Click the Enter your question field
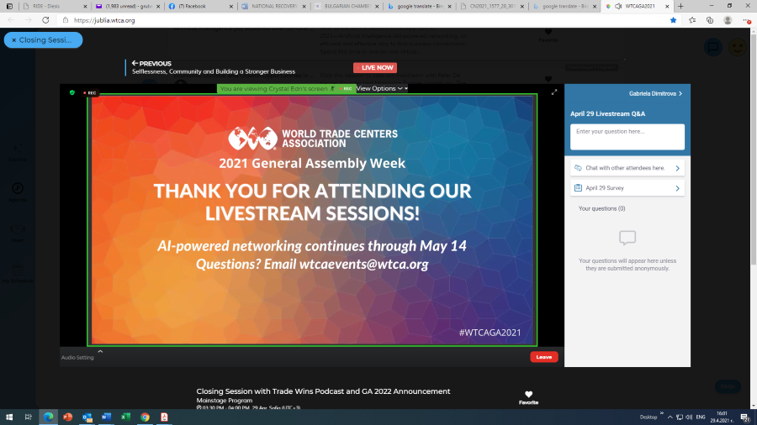757x425 pixels. click(x=627, y=137)
